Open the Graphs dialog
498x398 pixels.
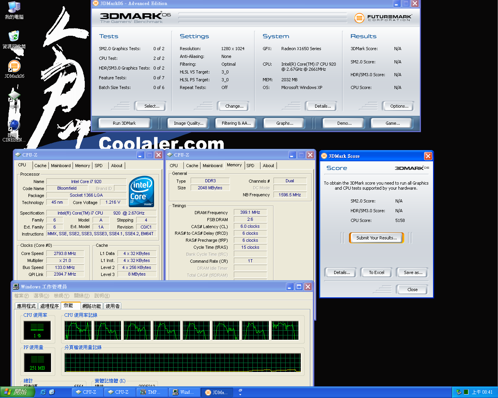pyautogui.click(x=285, y=123)
